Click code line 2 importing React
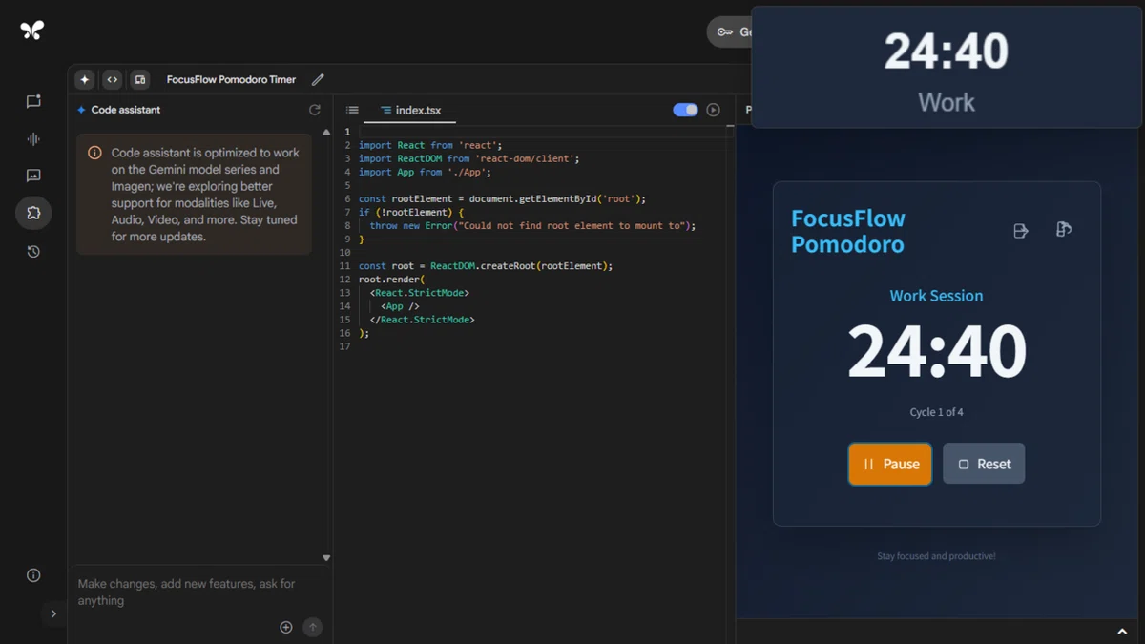 [x=430, y=145]
